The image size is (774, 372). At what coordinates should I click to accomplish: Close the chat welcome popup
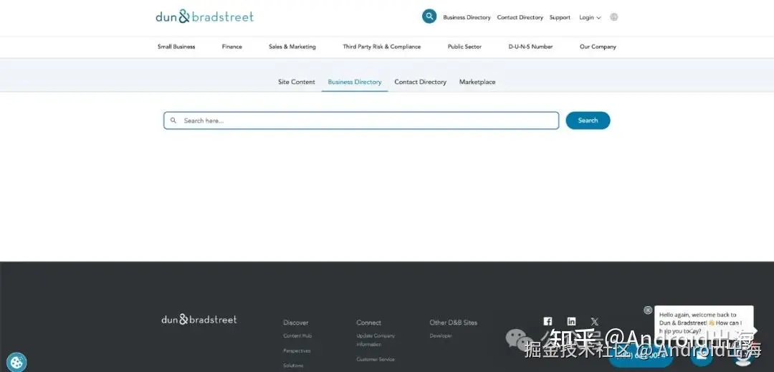648,310
